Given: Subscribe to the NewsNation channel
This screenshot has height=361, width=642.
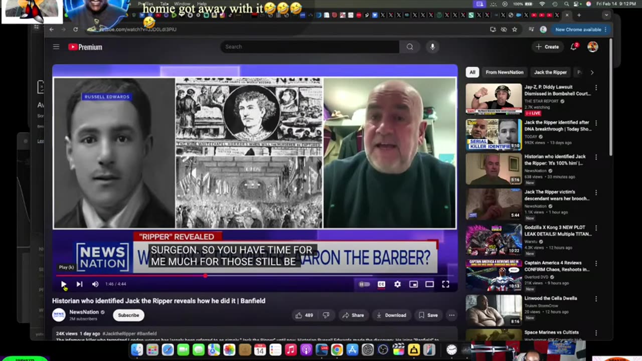Looking at the screenshot, I should coord(128,315).
